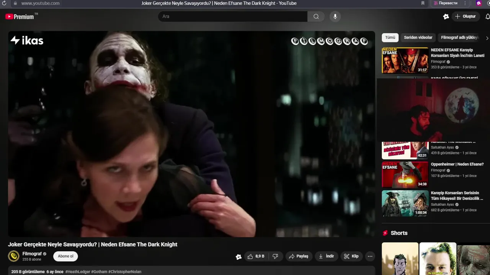
Task: Go to the YouTube Premium home logo
Action: tap(20, 16)
